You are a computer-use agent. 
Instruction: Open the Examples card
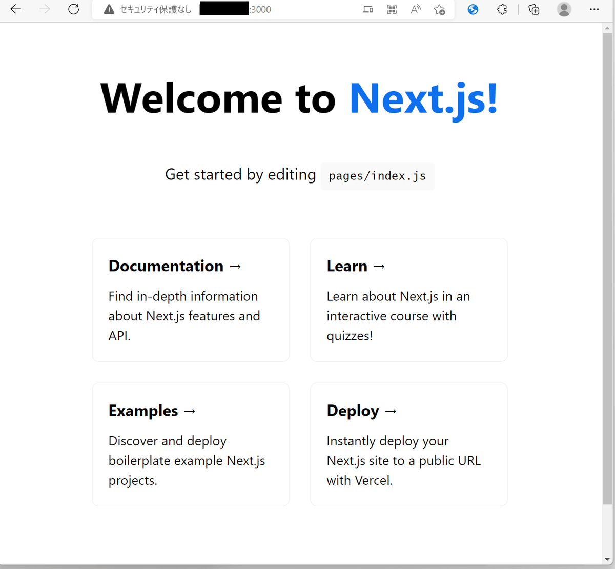(x=191, y=444)
